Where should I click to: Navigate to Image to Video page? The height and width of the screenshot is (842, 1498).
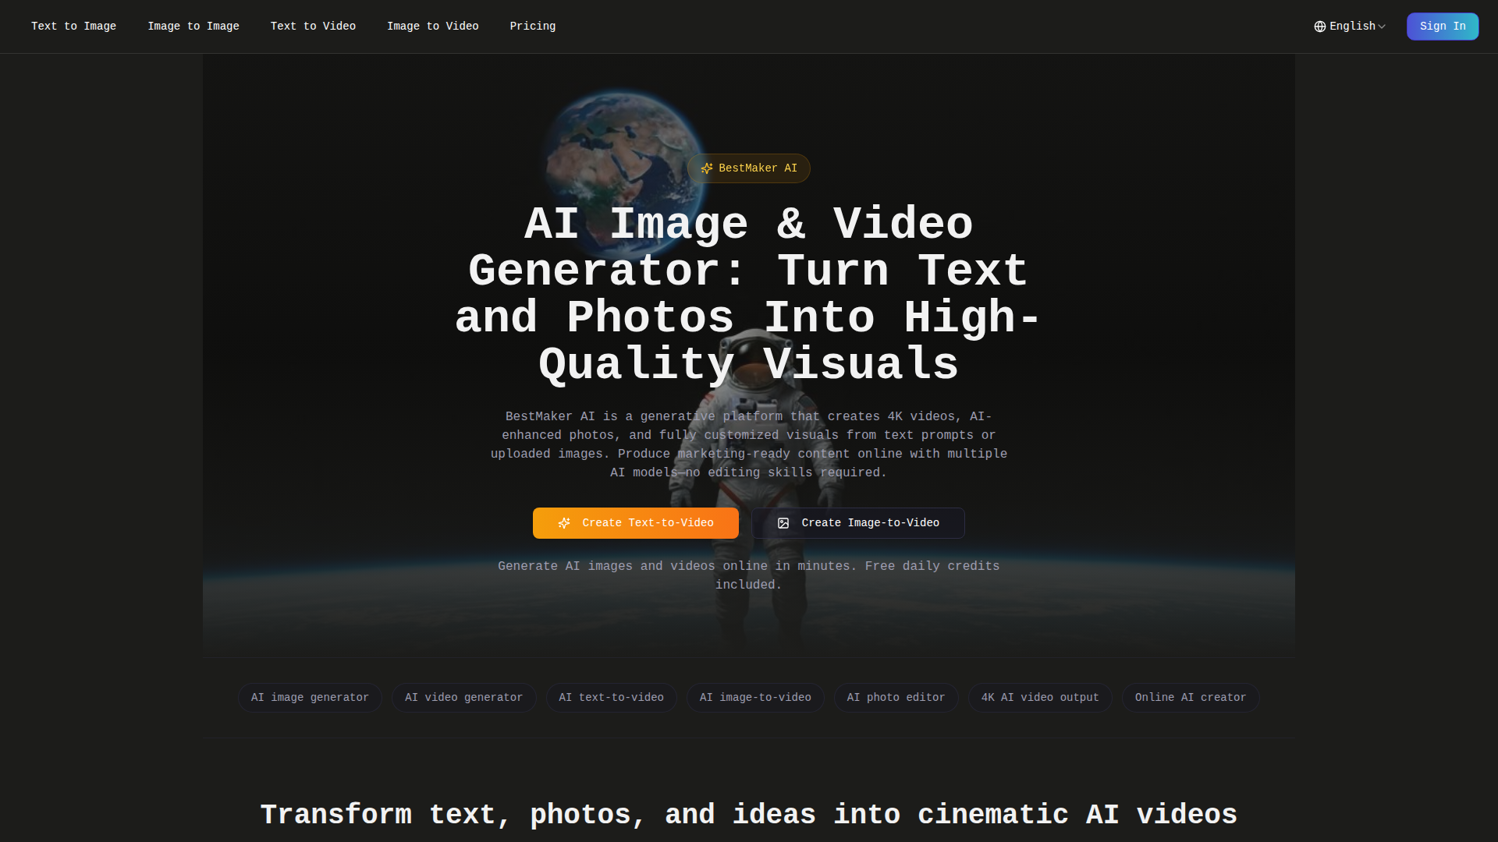tap(433, 27)
